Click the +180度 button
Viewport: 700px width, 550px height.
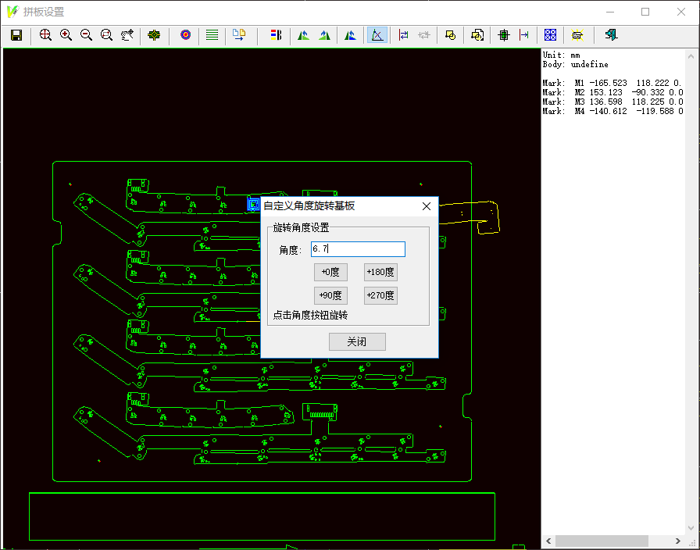tap(380, 272)
